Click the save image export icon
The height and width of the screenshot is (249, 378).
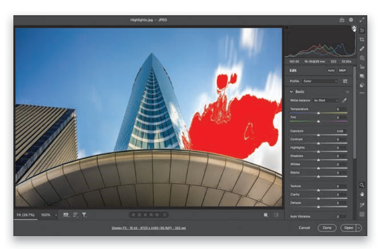342,20
